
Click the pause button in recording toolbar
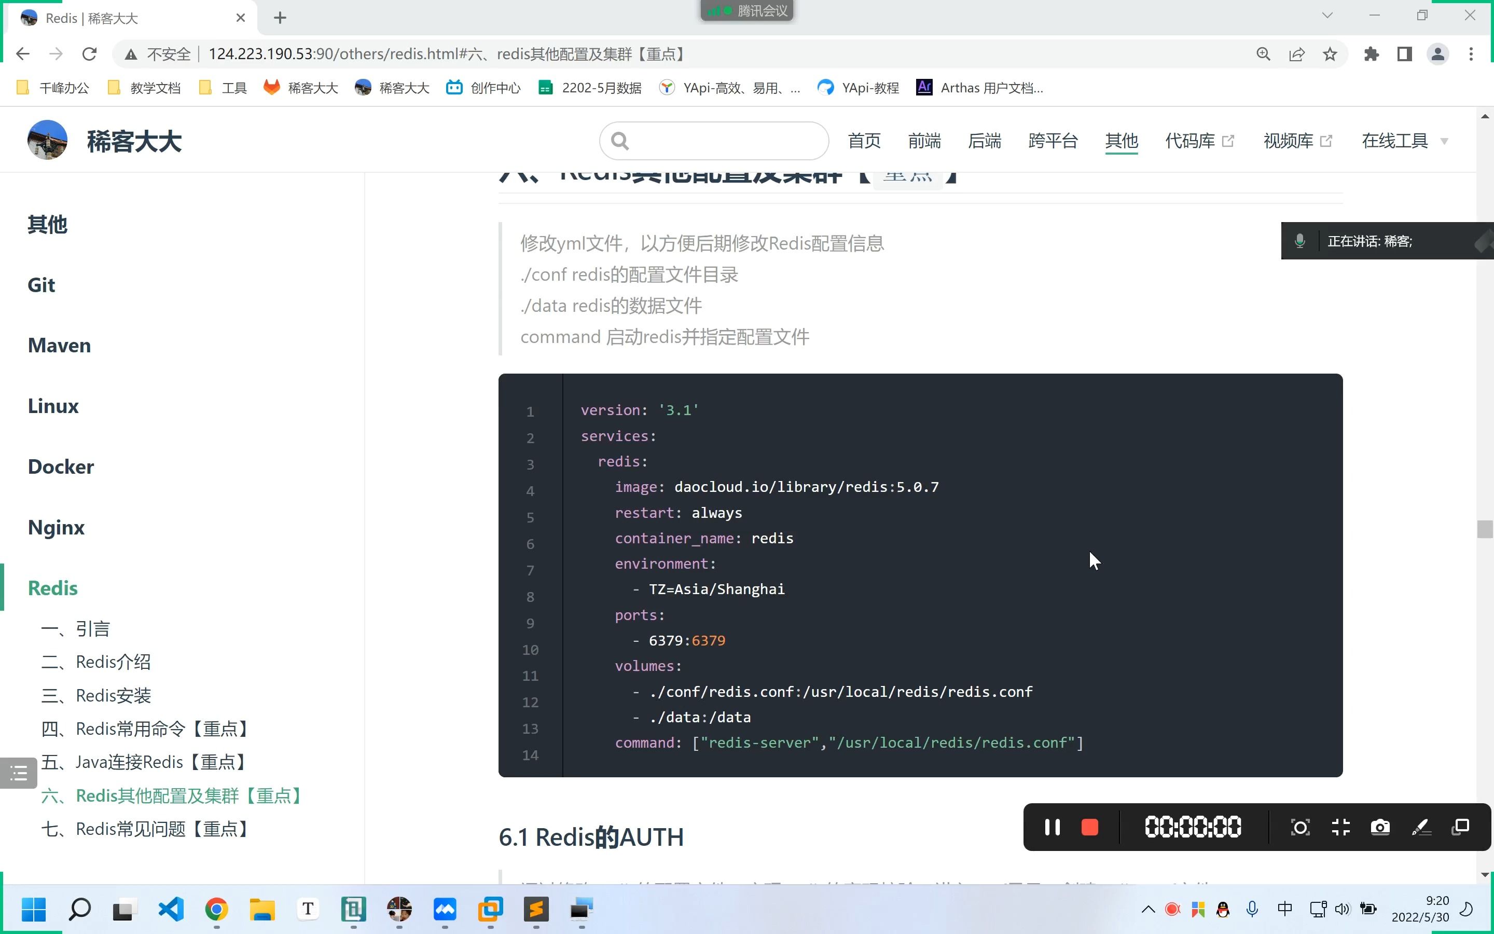(x=1052, y=827)
